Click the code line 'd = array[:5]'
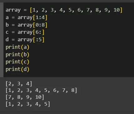The image size is (134, 114). click(25, 40)
